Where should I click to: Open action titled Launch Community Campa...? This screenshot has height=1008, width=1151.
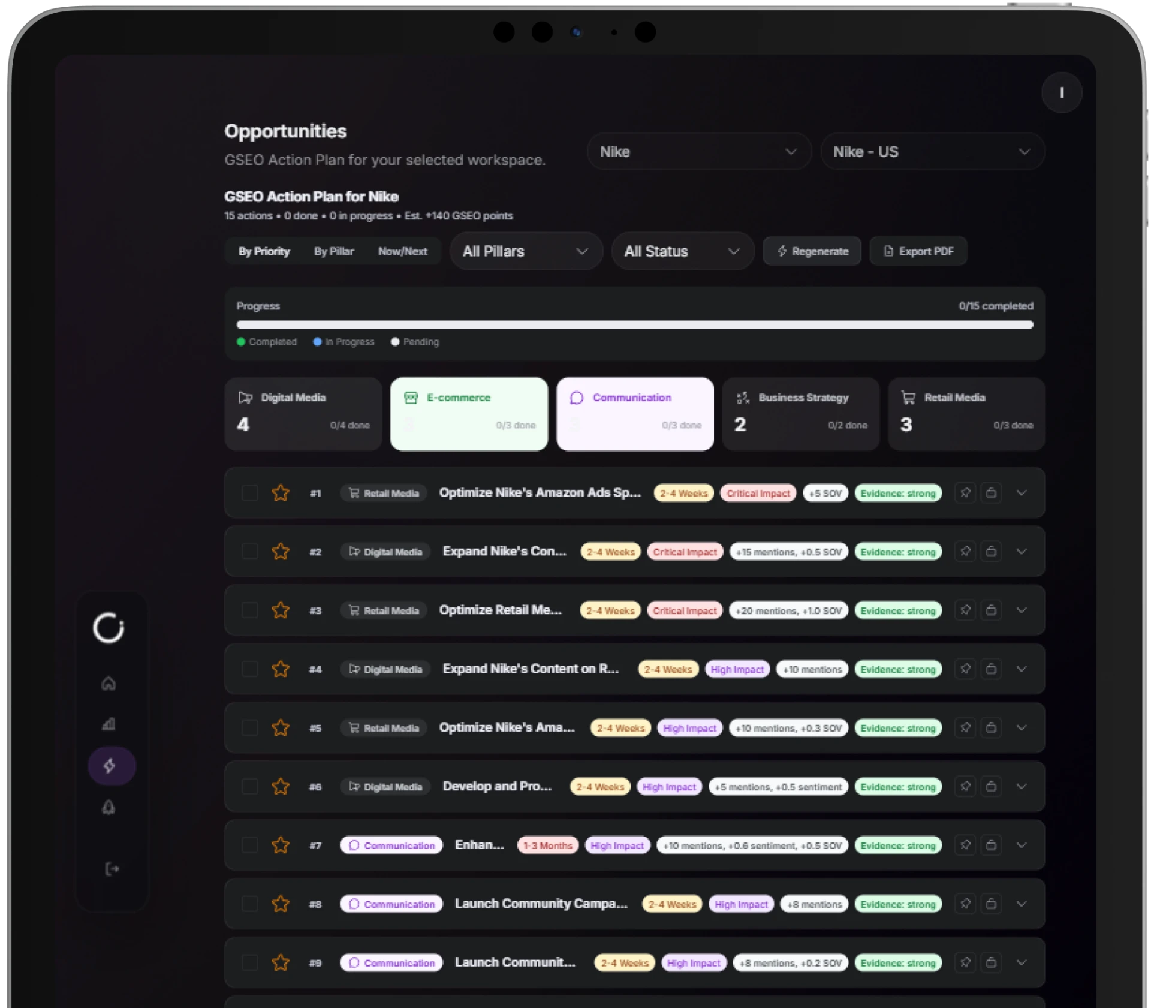[x=541, y=904]
